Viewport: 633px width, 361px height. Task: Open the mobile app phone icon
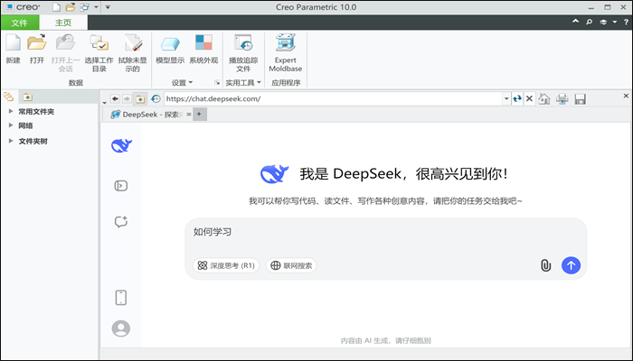tap(121, 298)
